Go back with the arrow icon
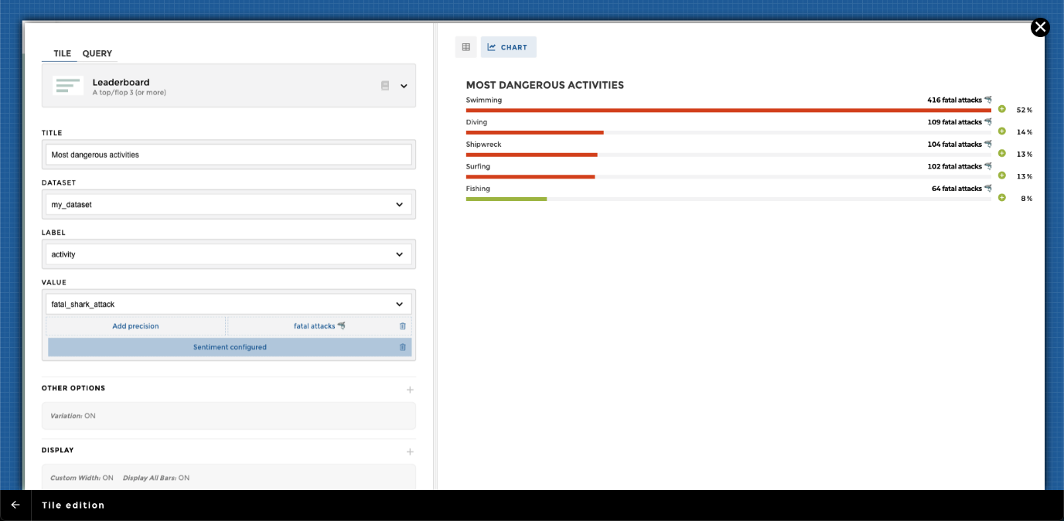 coord(15,505)
